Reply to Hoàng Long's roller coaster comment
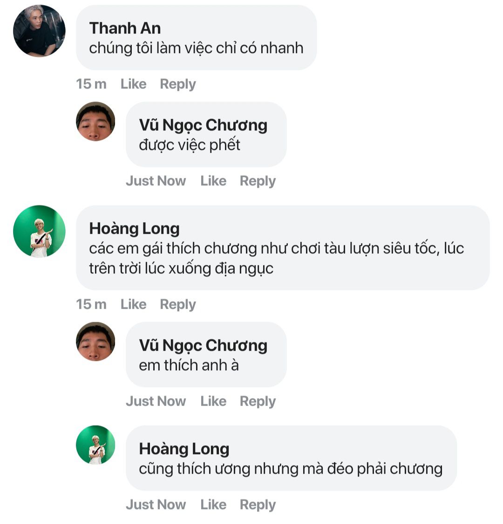This screenshot has height=524, width=503. (177, 304)
